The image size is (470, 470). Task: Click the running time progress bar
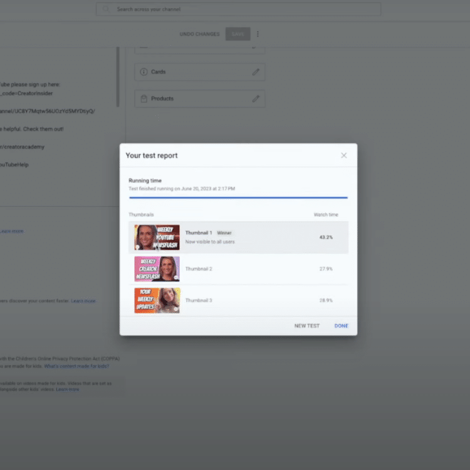[238, 197]
